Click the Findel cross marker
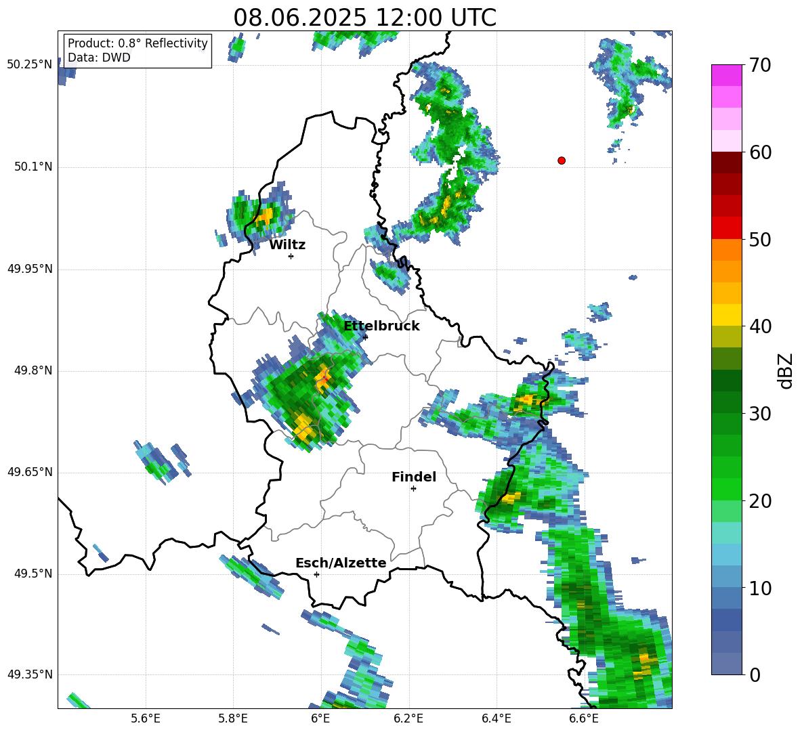Viewport: 802px width, 732px height. point(413,489)
